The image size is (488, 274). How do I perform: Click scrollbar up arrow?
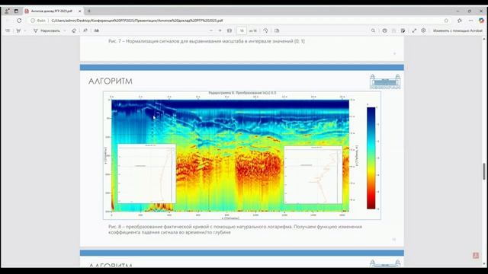(484, 39)
